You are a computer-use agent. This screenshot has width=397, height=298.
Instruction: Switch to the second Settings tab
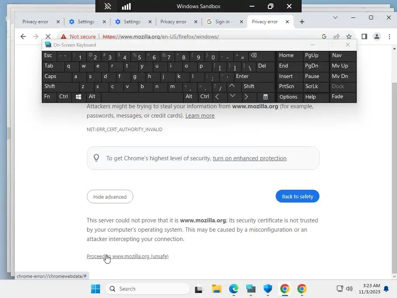(x=132, y=22)
